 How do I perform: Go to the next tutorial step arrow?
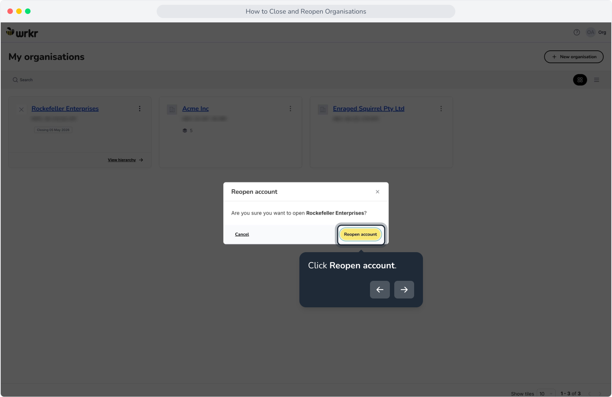pos(404,290)
